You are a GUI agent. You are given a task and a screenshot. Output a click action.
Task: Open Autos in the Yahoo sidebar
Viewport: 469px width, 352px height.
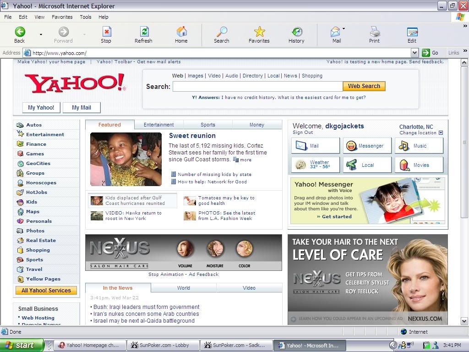pos(34,125)
